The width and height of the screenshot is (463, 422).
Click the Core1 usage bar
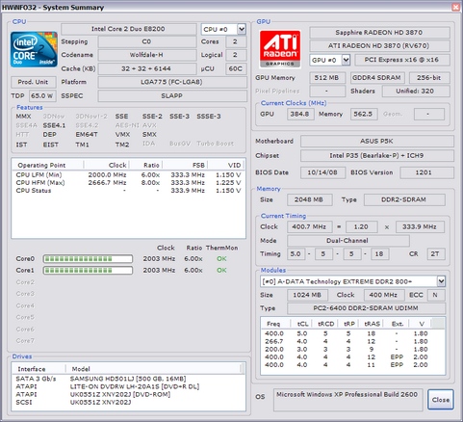point(88,270)
